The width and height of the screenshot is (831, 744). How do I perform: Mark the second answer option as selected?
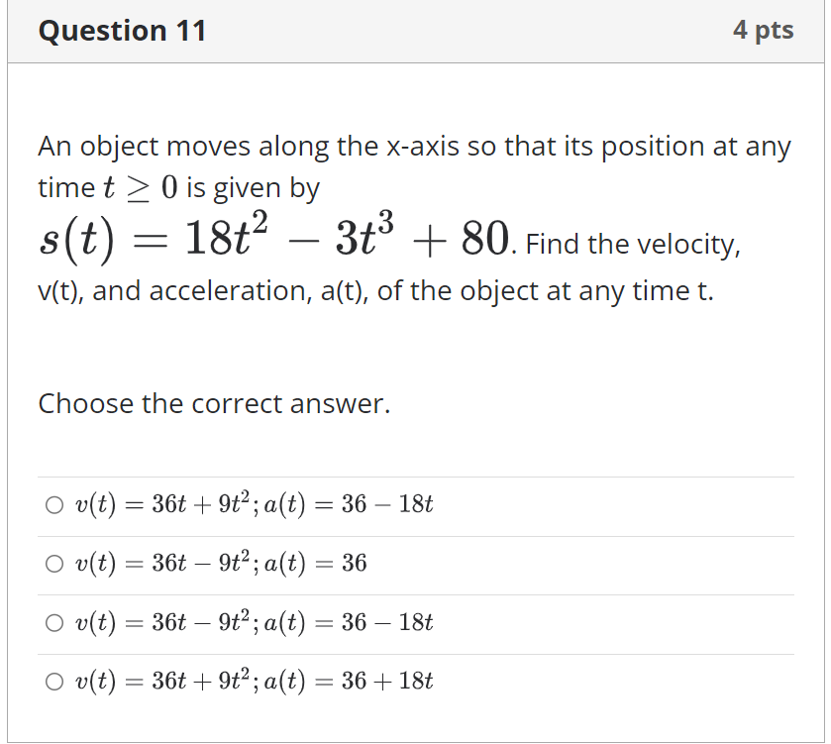(x=52, y=563)
